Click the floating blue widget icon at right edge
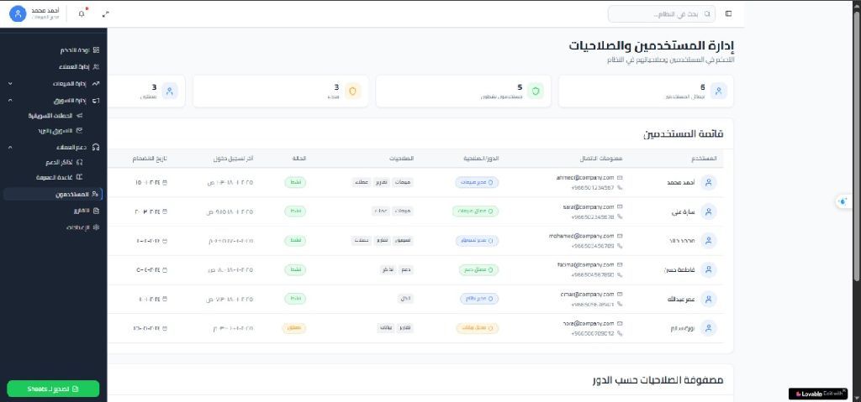 843,201
